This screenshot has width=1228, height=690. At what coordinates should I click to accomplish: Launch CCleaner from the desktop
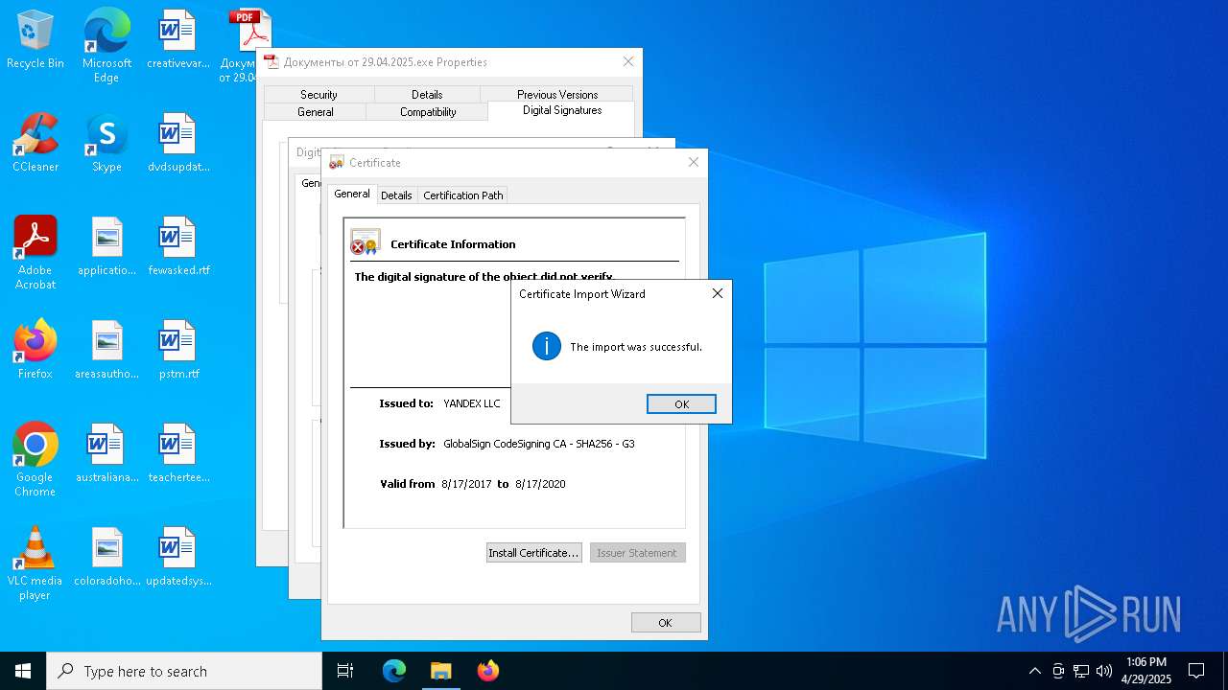[x=35, y=144]
